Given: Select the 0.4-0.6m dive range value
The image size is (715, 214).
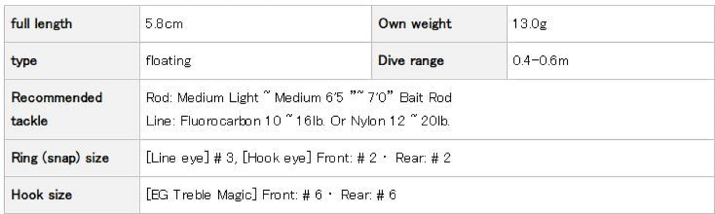Looking at the screenshot, I should point(540,61).
